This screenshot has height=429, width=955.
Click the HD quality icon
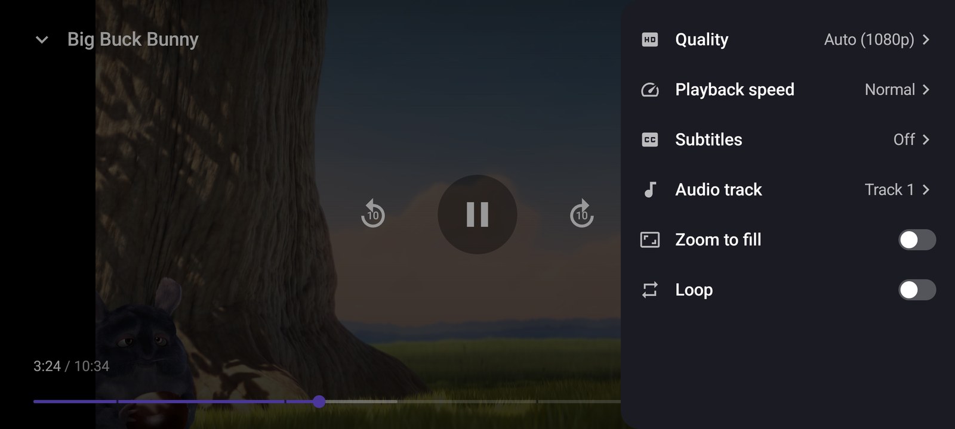(649, 39)
